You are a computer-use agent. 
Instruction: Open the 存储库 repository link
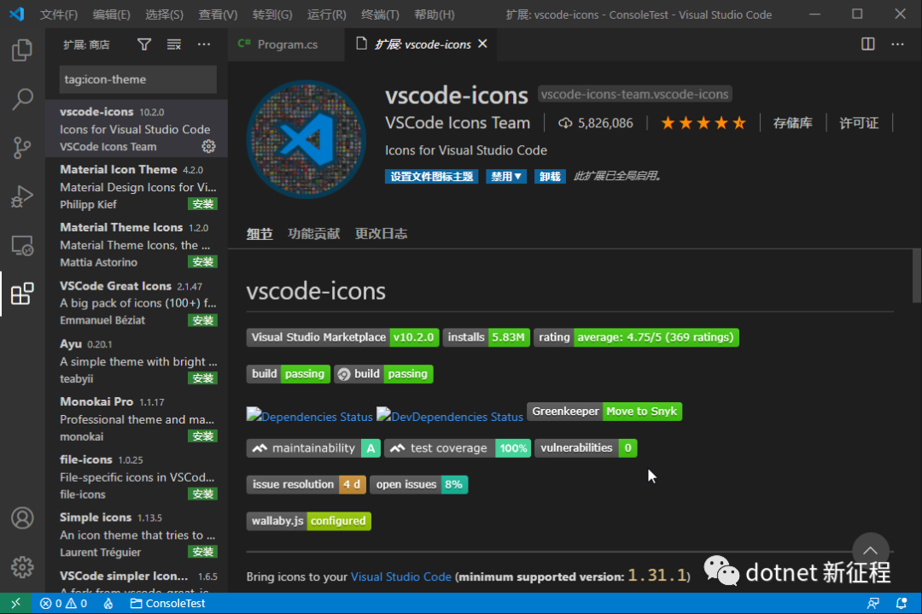point(792,123)
